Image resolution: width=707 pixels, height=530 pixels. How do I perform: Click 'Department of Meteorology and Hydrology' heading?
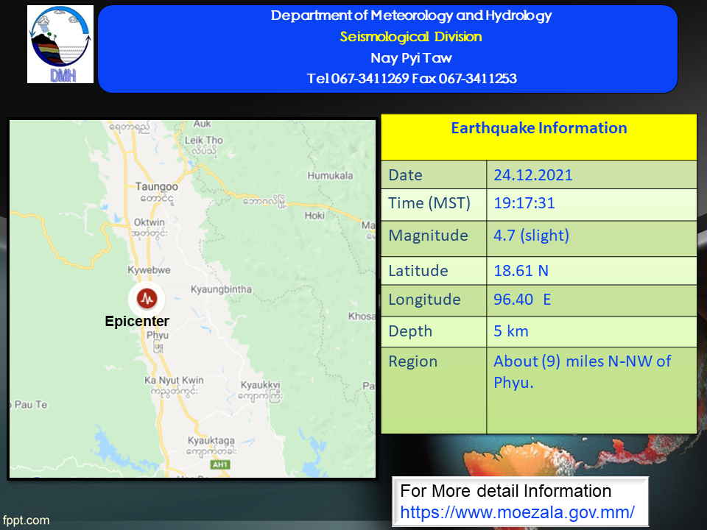point(411,15)
